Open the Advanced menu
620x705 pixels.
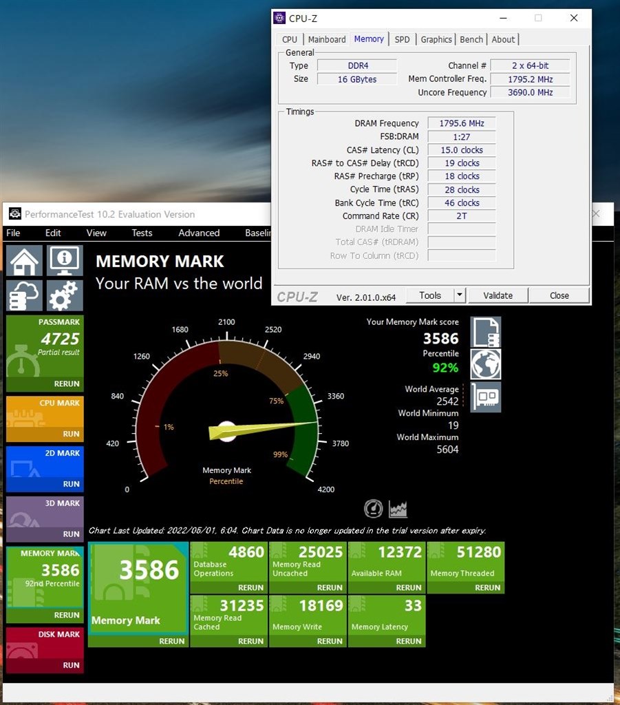pyautogui.click(x=199, y=233)
